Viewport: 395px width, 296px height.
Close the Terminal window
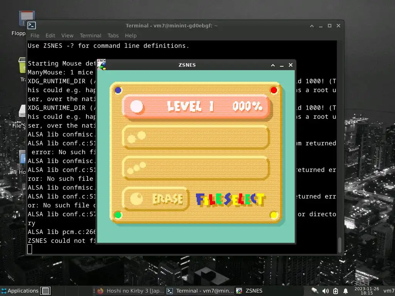[338, 26]
